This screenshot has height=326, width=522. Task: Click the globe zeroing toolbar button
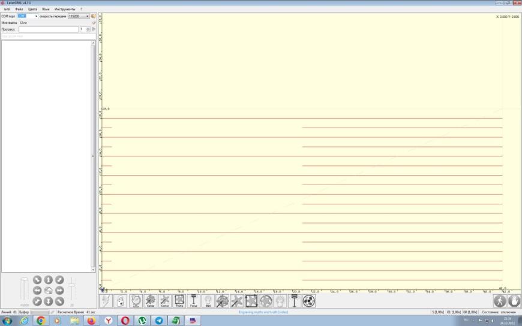click(x=136, y=301)
